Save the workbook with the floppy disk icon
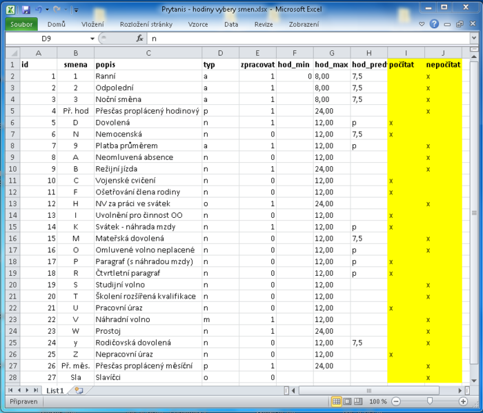The height and width of the screenshot is (413, 483). 26,10
